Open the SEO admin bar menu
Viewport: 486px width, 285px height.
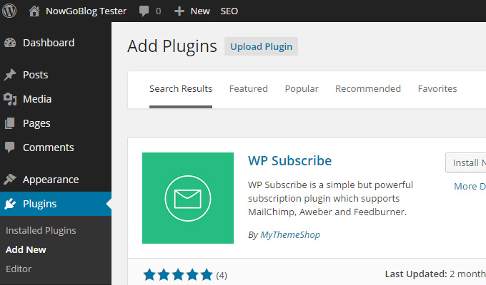click(229, 11)
